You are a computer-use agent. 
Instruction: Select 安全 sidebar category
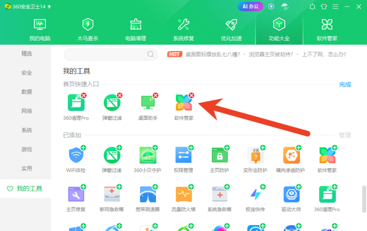[x=27, y=73]
